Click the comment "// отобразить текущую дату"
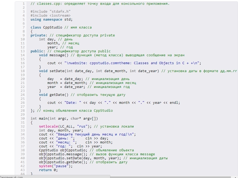The width and height of the screenshot is (238, 178). (x=98, y=95)
